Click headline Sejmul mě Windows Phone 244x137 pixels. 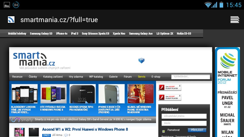[x=139, y=110]
